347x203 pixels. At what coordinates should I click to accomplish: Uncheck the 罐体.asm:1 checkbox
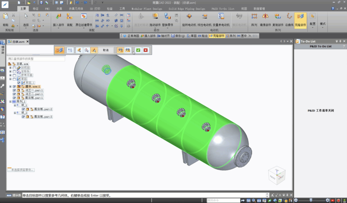[x=14, y=87]
